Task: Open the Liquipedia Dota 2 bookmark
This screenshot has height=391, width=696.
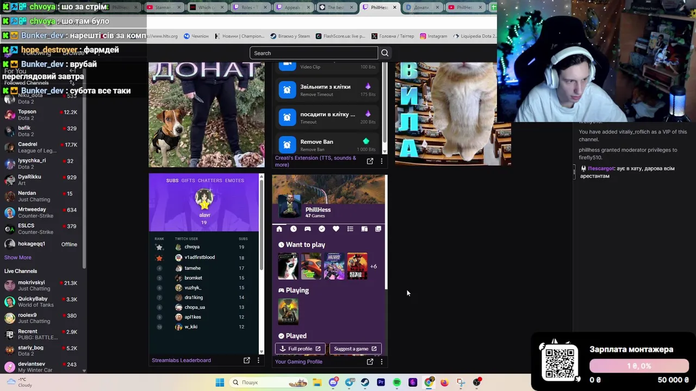Action: tap(474, 36)
